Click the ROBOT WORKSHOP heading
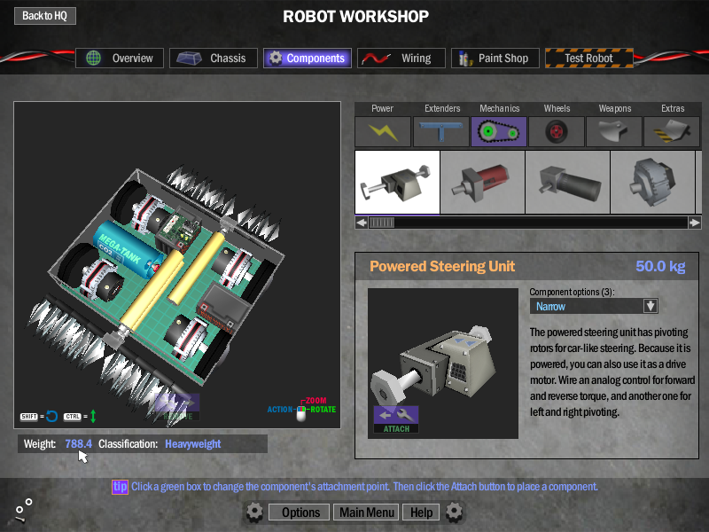This screenshot has height=532, width=709. tap(356, 17)
